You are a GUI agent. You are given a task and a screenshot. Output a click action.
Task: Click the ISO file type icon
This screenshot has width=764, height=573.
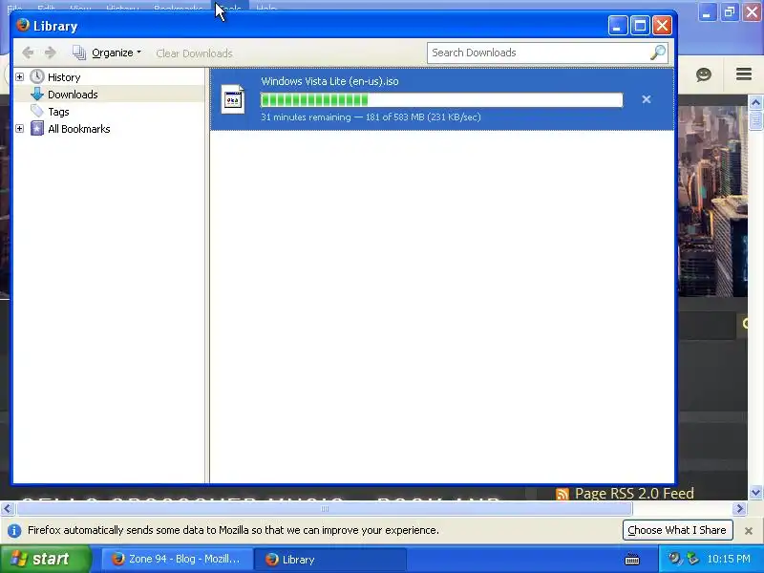coord(232,99)
